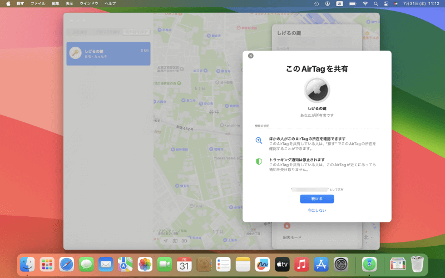The image size is (445, 278).
Task: Click Find My icon in the Dock
Action: pos(369,264)
